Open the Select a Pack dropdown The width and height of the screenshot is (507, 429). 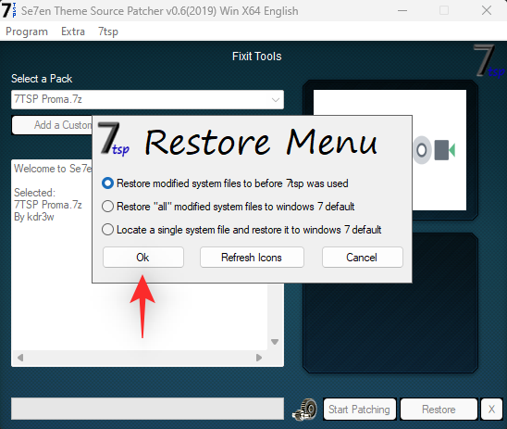(x=147, y=99)
